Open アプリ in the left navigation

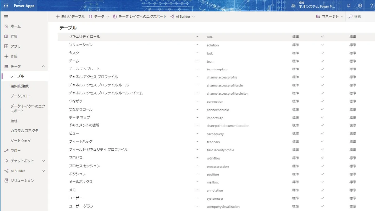(x=16, y=46)
